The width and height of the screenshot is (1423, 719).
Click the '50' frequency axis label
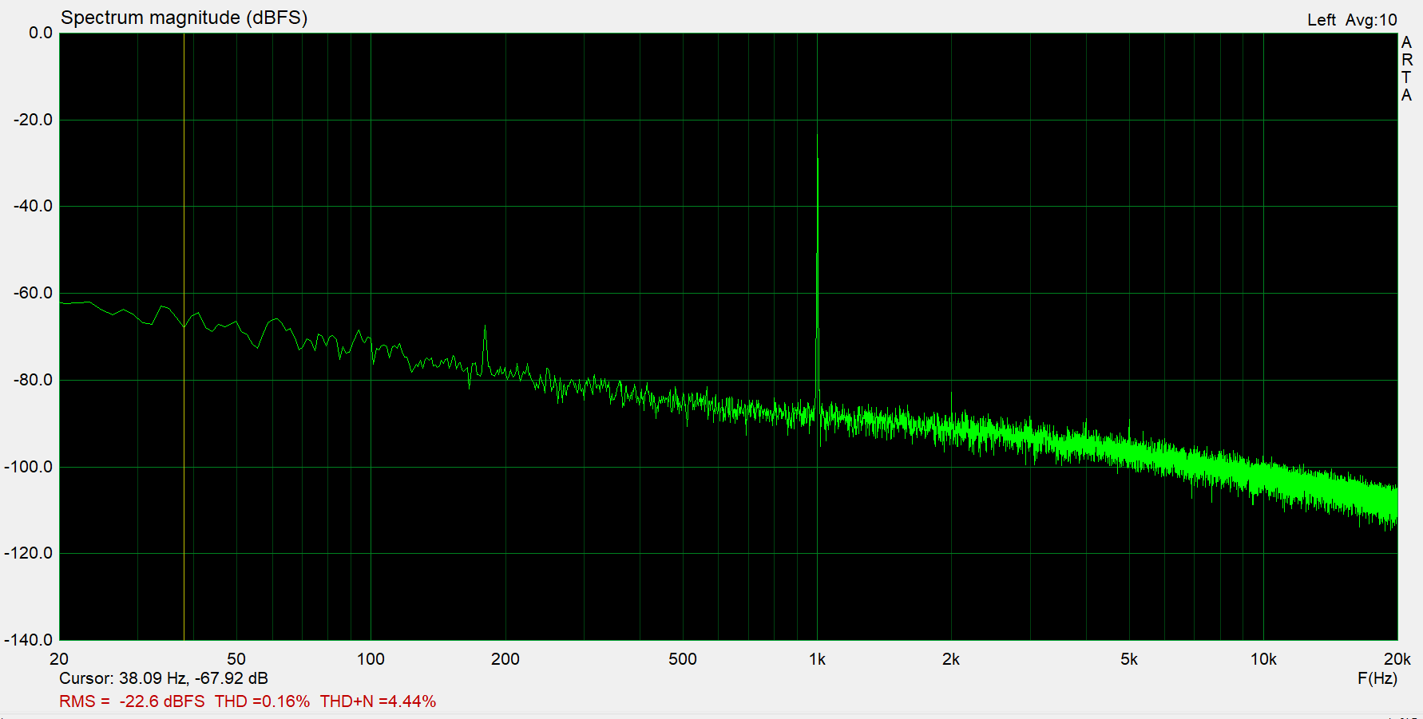tap(236, 659)
